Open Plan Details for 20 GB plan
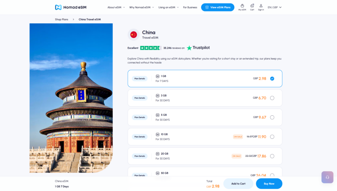This screenshot has width=337, height=191. point(140,156)
